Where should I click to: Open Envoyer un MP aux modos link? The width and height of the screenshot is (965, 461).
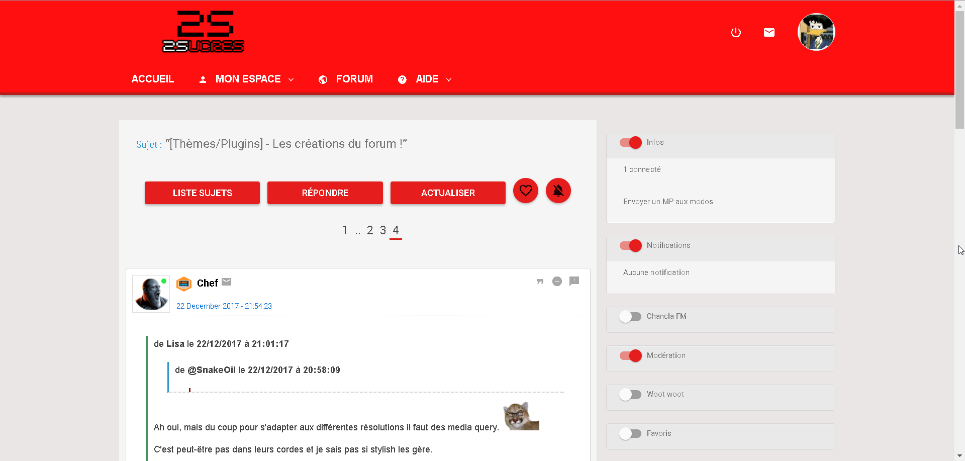tap(668, 202)
